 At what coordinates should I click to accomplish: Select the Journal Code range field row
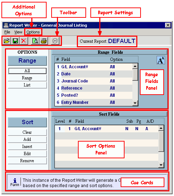click(x=94, y=81)
